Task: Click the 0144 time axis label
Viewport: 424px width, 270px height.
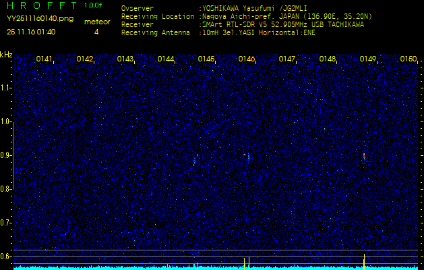Action: coord(166,59)
